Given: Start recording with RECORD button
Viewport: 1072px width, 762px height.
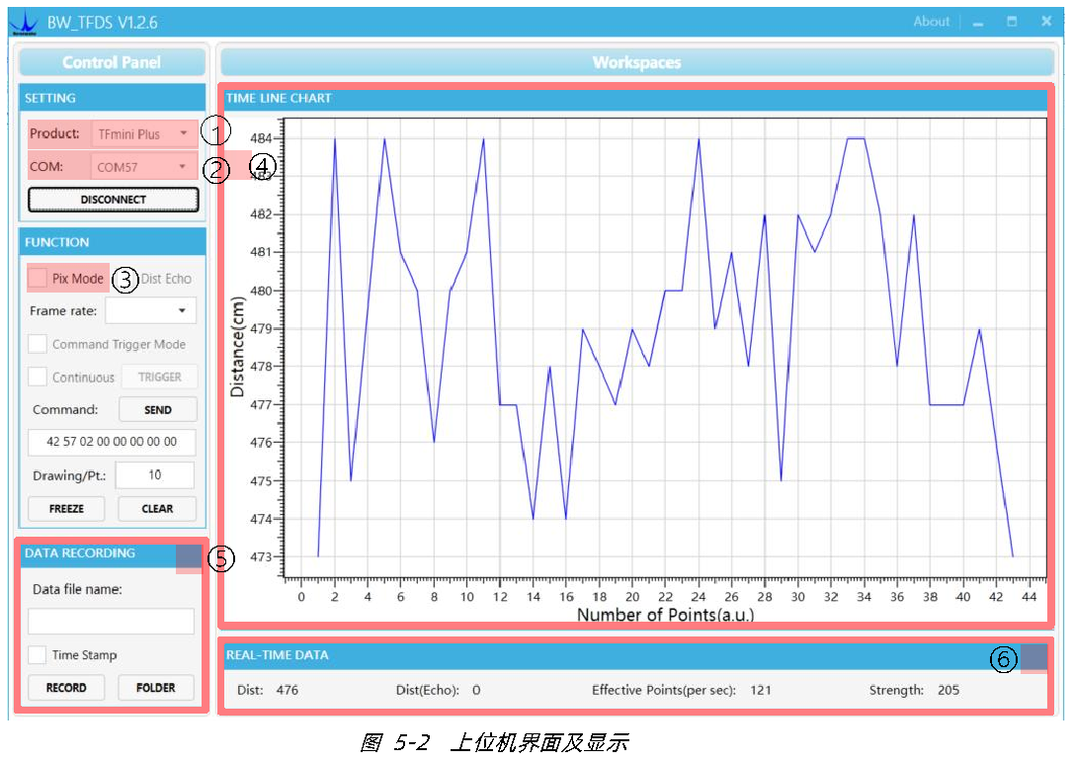Looking at the screenshot, I should click(x=66, y=688).
